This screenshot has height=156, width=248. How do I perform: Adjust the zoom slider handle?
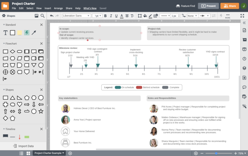[216, 153]
